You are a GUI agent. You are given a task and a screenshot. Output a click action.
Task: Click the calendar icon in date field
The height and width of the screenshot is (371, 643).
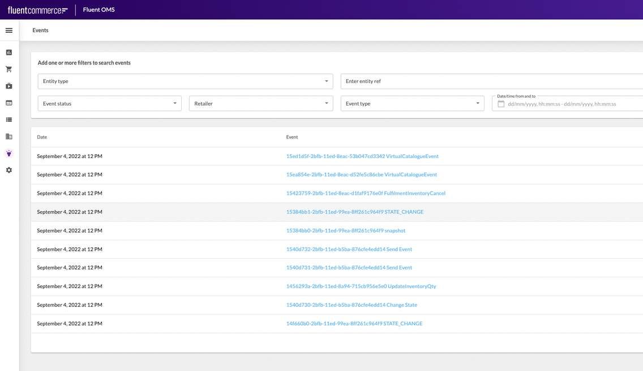tap(501, 104)
